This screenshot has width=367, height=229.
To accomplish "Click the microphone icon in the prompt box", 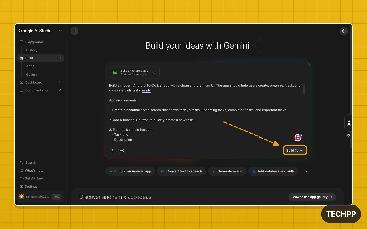I will 113,150.
